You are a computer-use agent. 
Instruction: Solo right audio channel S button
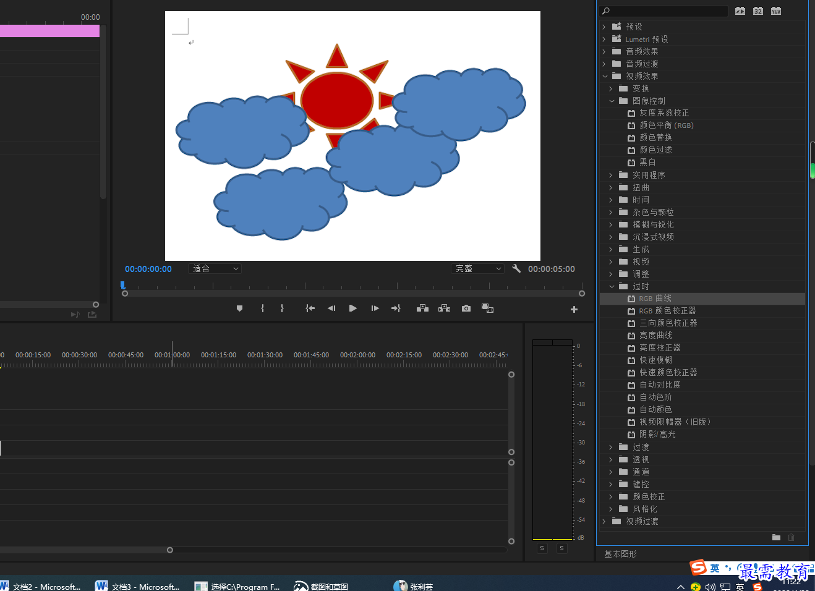pyautogui.click(x=561, y=548)
